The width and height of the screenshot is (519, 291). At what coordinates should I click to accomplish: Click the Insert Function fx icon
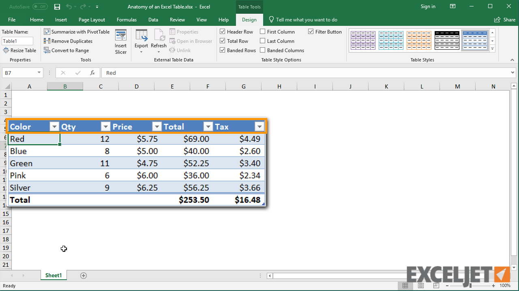click(92, 73)
